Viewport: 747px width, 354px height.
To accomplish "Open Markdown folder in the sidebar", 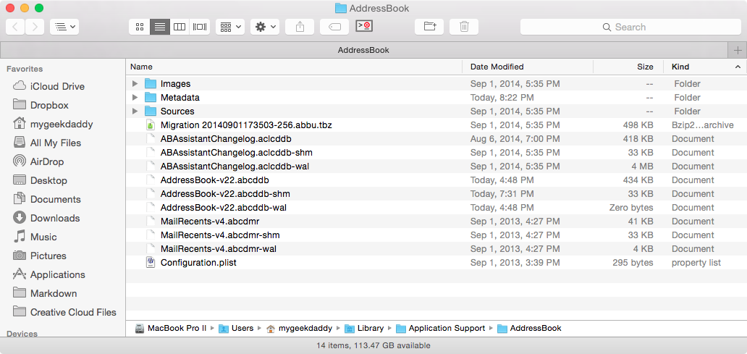I will click(54, 293).
